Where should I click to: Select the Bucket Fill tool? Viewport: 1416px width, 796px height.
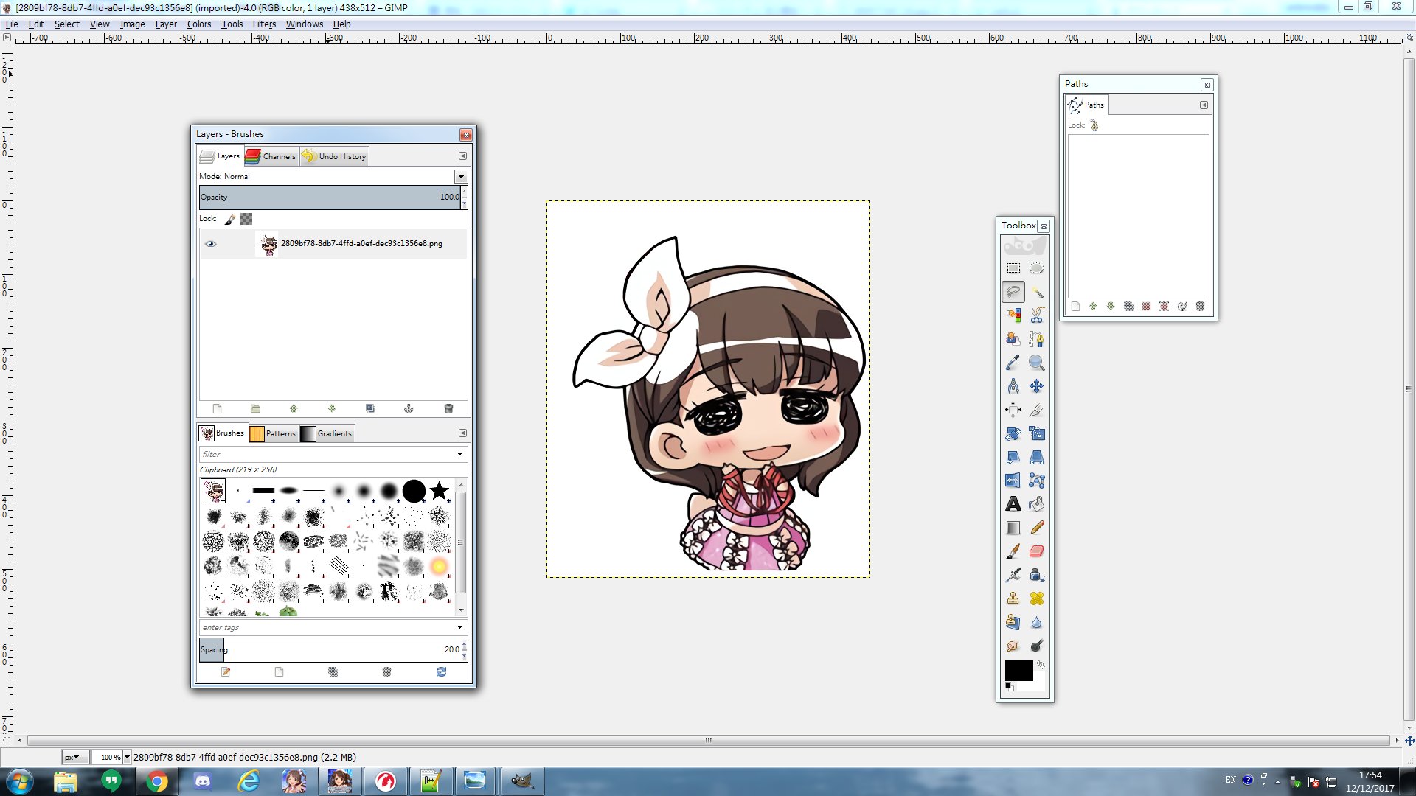(1036, 504)
